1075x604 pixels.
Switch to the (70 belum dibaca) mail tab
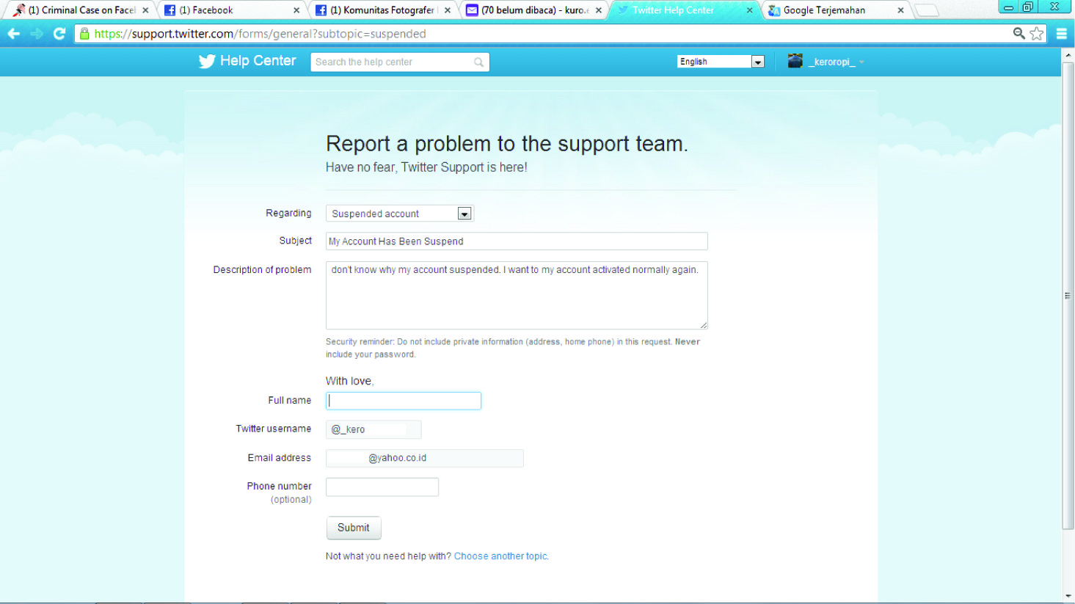click(534, 10)
